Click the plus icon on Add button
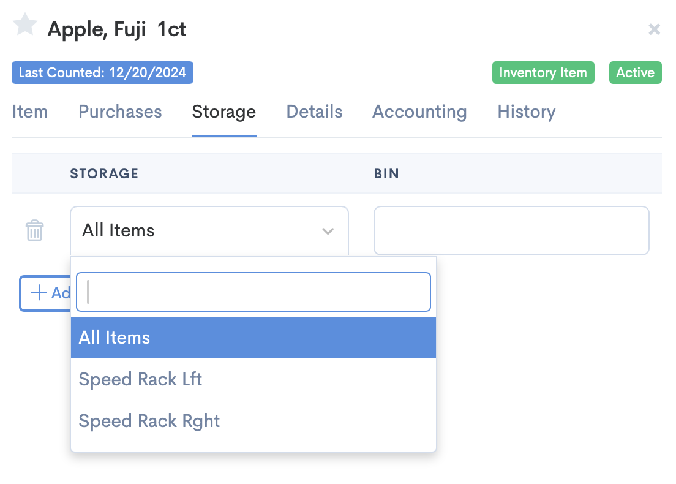This screenshot has height=484, width=676. coord(39,292)
